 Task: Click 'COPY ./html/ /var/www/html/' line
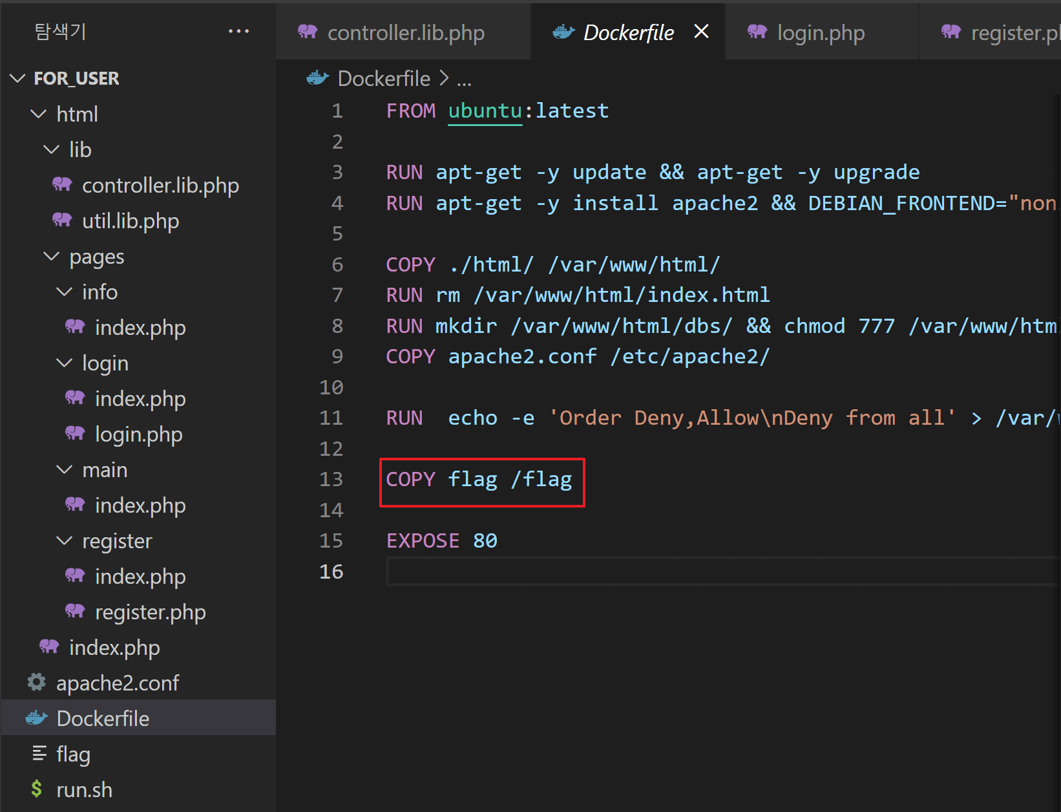tap(553, 264)
